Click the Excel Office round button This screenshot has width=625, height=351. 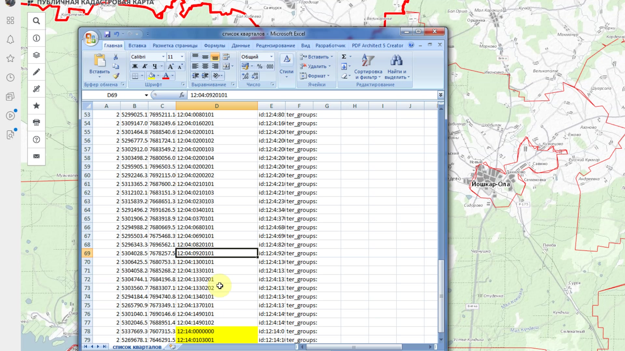(x=91, y=38)
